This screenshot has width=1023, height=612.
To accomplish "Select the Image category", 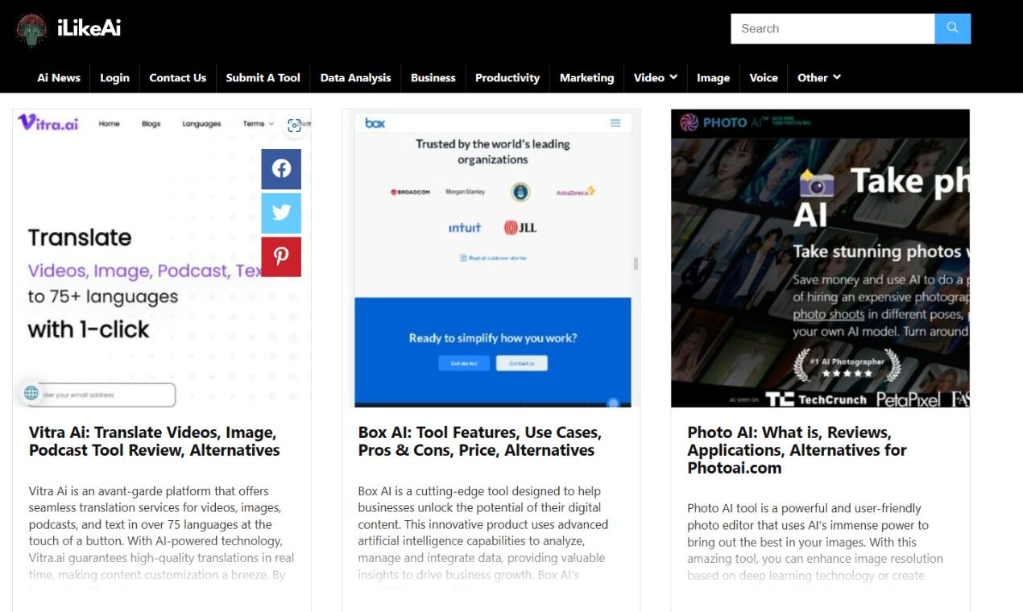I will coord(713,77).
